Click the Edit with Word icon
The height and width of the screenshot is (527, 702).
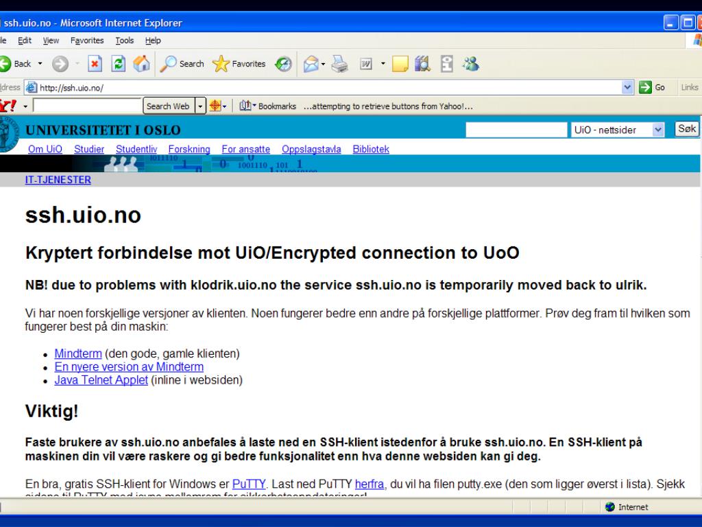pyautogui.click(x=366, y=65)
